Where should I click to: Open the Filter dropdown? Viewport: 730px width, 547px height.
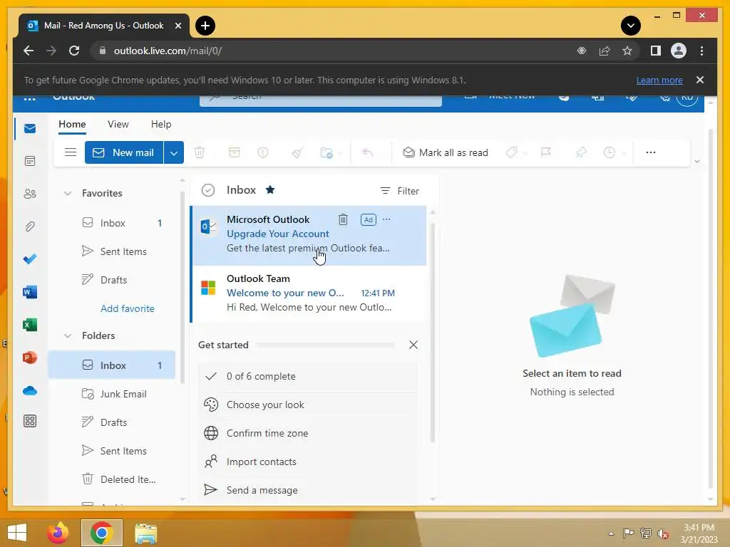[399, 191]
